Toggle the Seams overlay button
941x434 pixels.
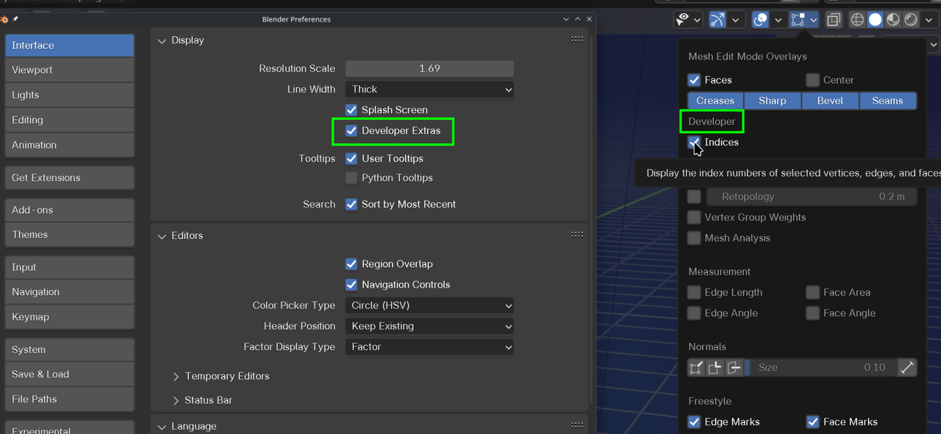click(887, 101)
